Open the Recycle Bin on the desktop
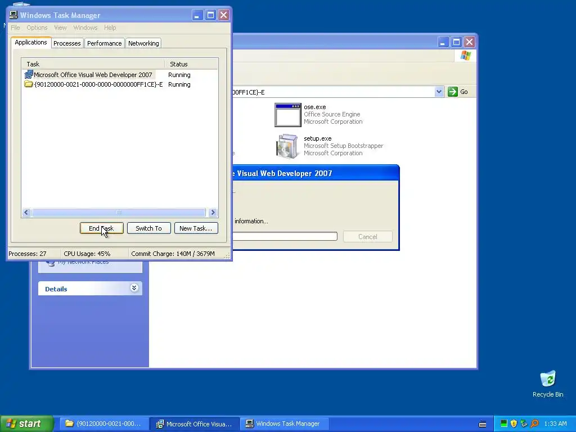This screenshot has height=432, width=576. (x=548, y=384)
